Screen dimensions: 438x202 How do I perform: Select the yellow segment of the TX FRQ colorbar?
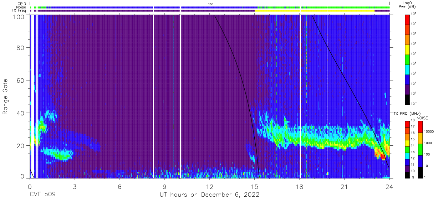click(x=408, y=143)
